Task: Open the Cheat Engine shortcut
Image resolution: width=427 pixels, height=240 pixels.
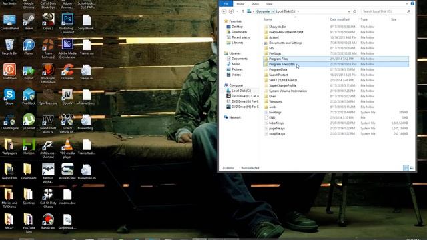Action: pos(9,121)
